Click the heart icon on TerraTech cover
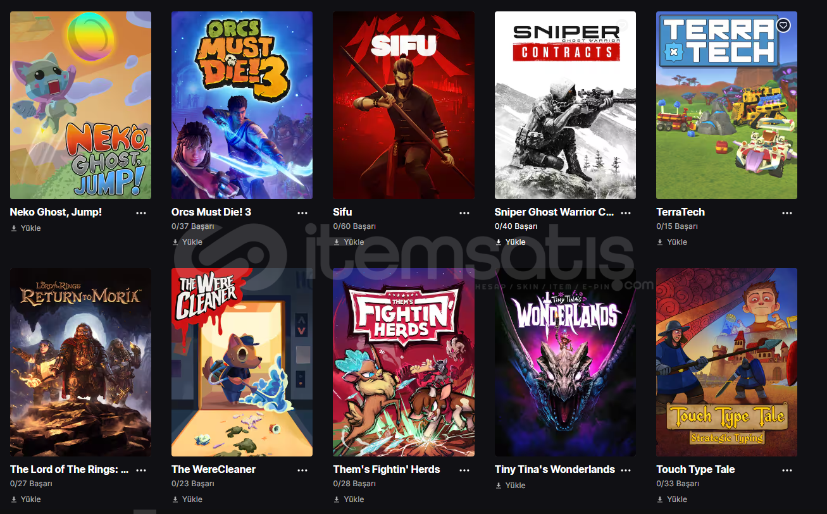 (x=783, y=25)
